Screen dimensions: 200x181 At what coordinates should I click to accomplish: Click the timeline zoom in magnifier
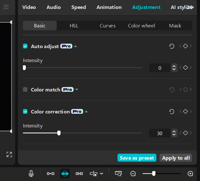[190, 173]
